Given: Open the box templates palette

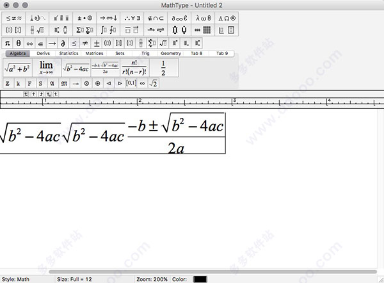Looking at the screenshot, I should (227, 30).
